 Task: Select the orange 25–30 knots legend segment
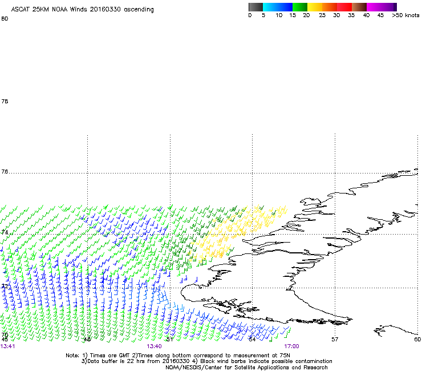(x=330, y=7)
